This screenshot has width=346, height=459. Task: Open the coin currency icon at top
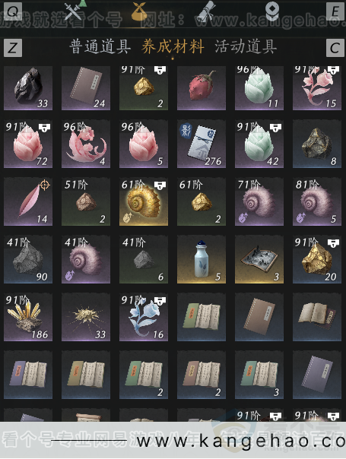(x=272, y=11)
